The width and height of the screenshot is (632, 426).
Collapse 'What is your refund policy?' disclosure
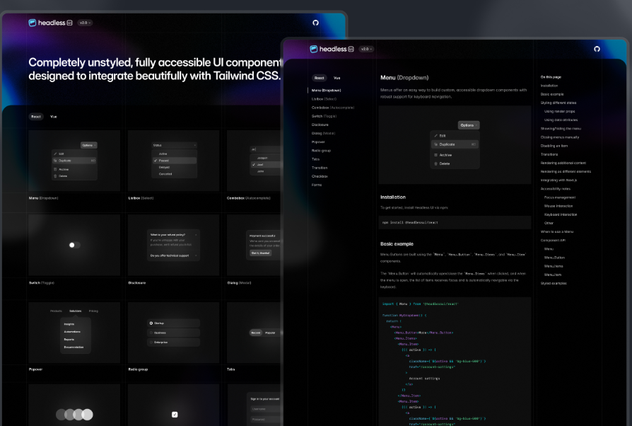coord(174,234)
